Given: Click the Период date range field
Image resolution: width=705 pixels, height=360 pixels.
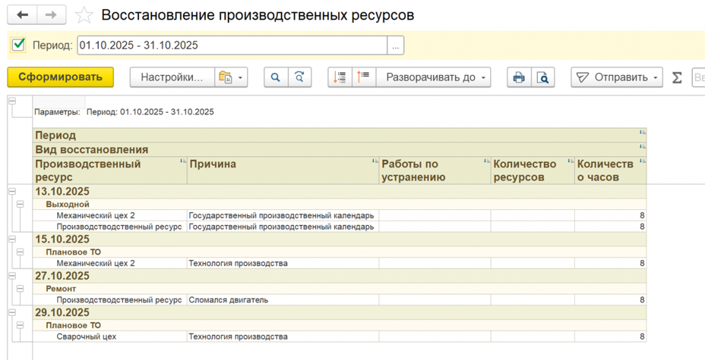Looking at the screenshot, I should (x=231, y=45).
